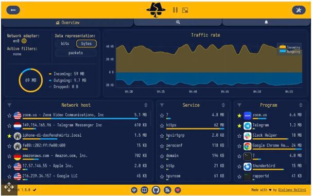
Task: Open the Notifications bell tab
Action: coord(266,22)
